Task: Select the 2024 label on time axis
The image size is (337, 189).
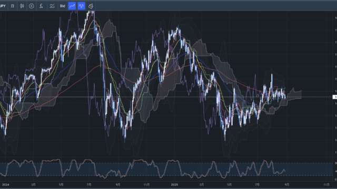Action: (x=6, y=184)
